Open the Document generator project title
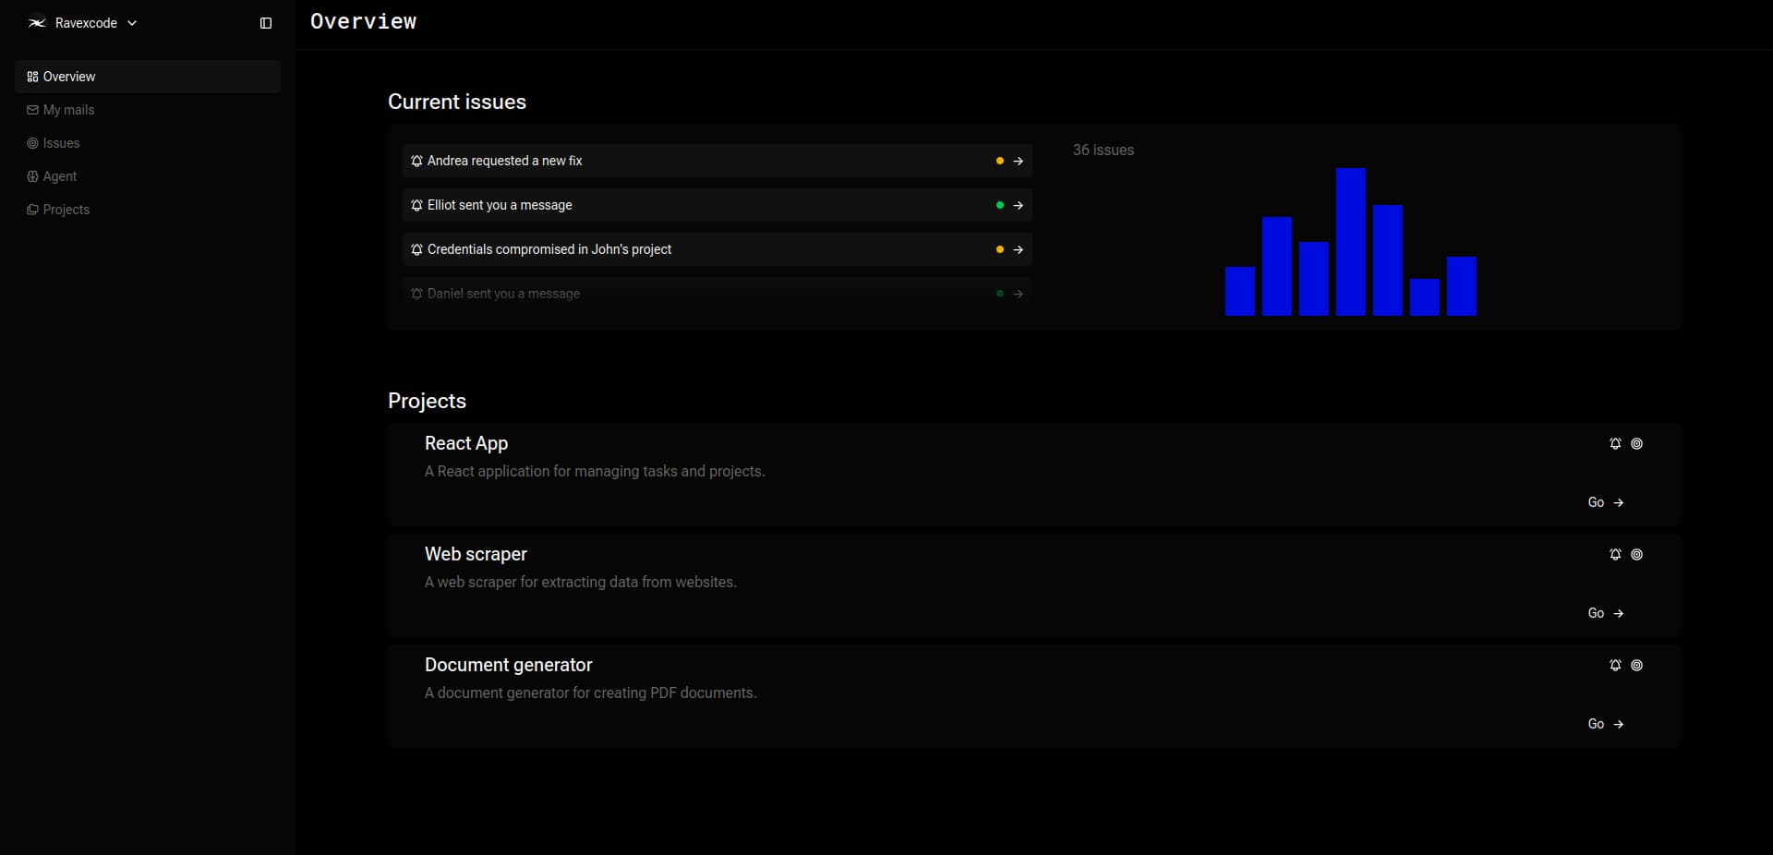Image resolution: width=1773 pixels, height=855 pixels. tap(509, 665)
